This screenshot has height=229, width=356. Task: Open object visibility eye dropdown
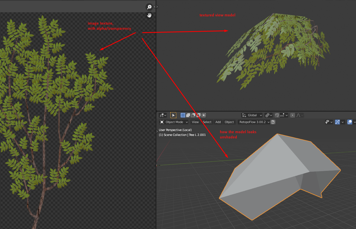click(329, 122)
